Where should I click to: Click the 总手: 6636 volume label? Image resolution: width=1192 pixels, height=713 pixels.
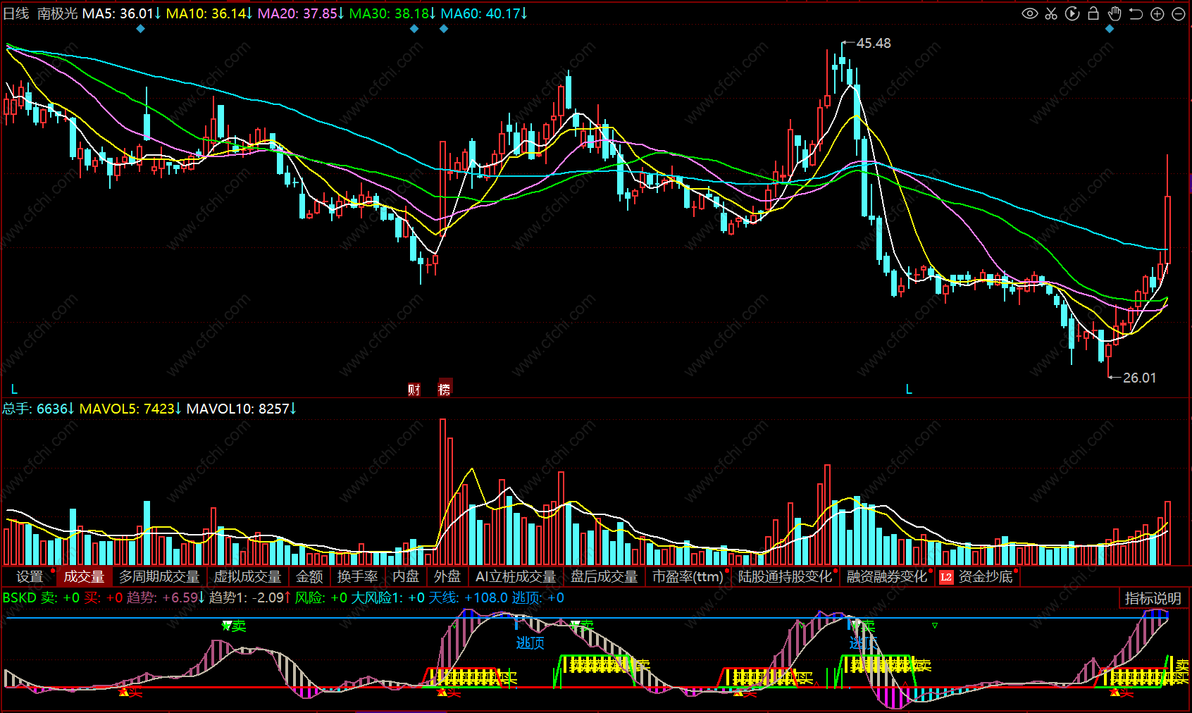[x=39, y=409]
